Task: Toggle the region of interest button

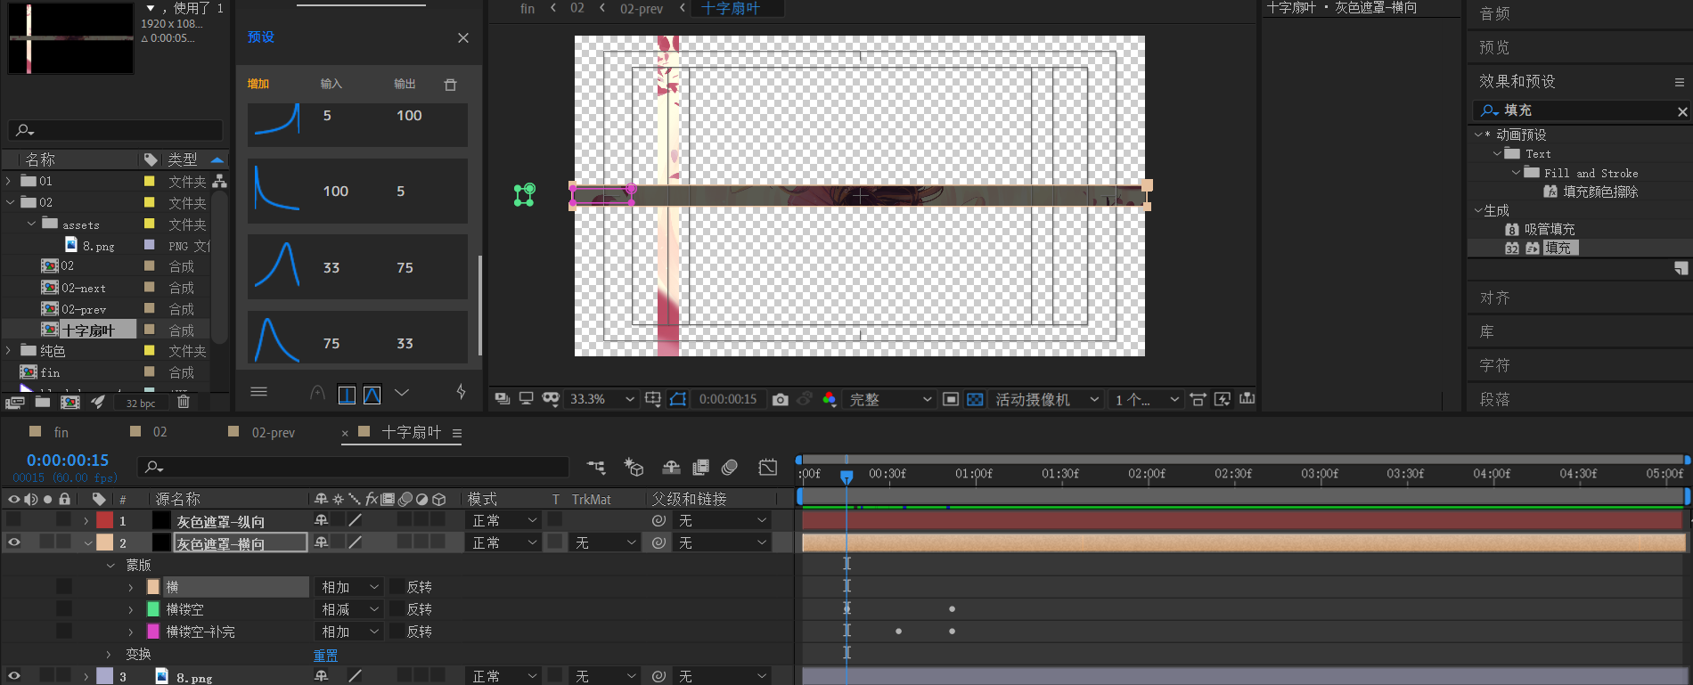Action: click(x=951, y=399)
